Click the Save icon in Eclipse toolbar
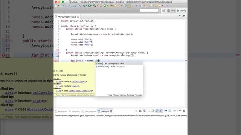Image resolution: width=241 pixels, height=135 pixels. pyautogui.click(x=67, y=6)
